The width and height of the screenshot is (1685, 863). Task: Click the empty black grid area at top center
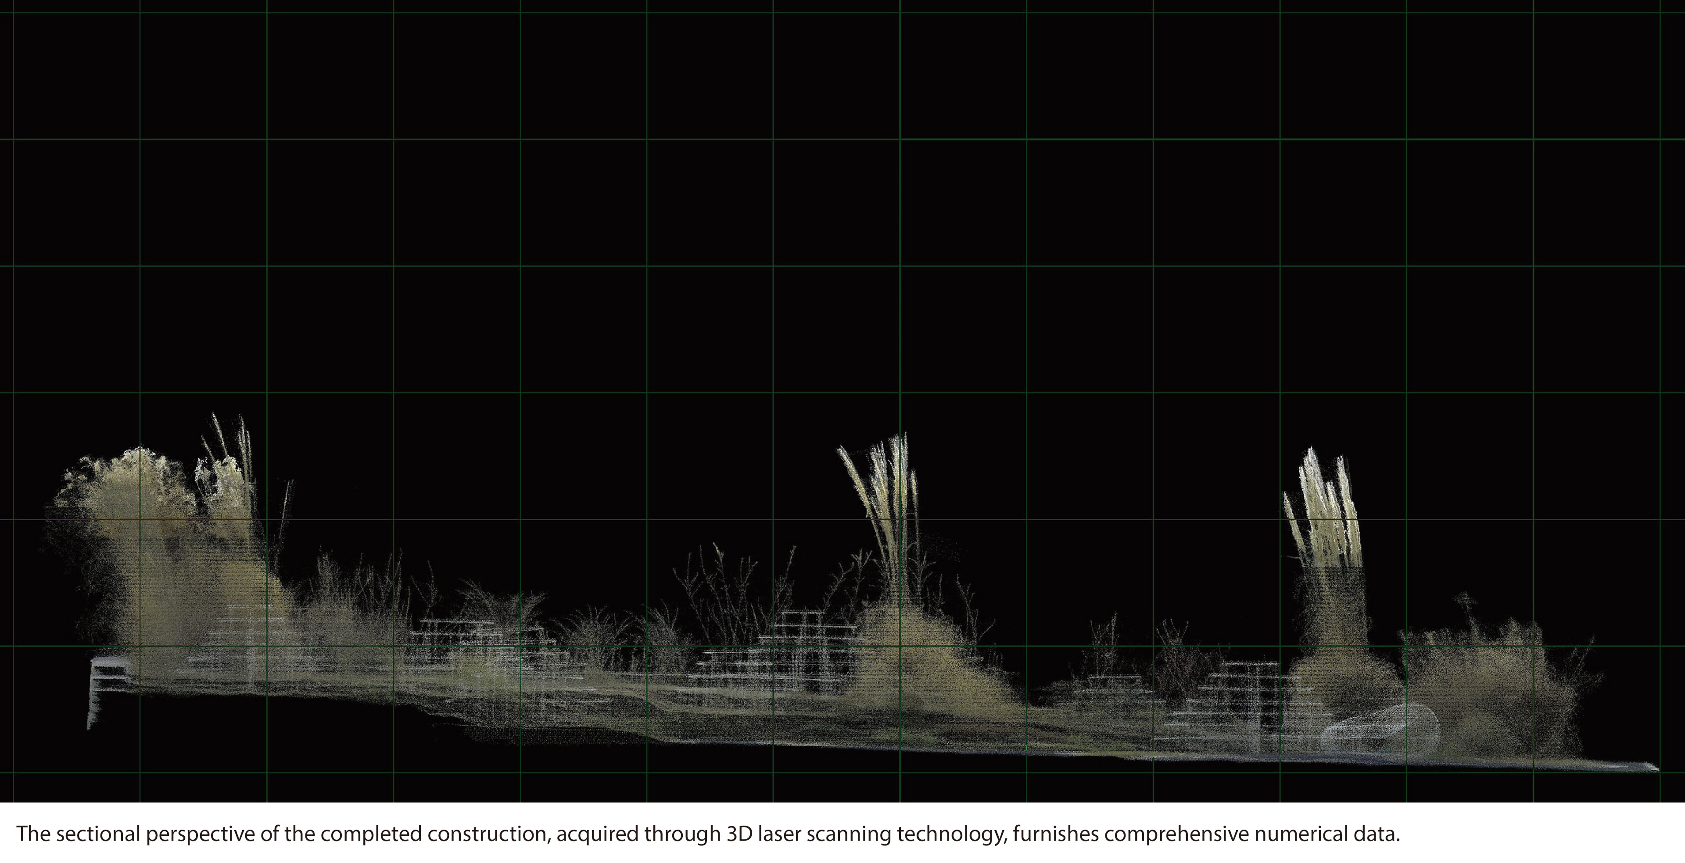pyautogui.click(x=837, y=196)
